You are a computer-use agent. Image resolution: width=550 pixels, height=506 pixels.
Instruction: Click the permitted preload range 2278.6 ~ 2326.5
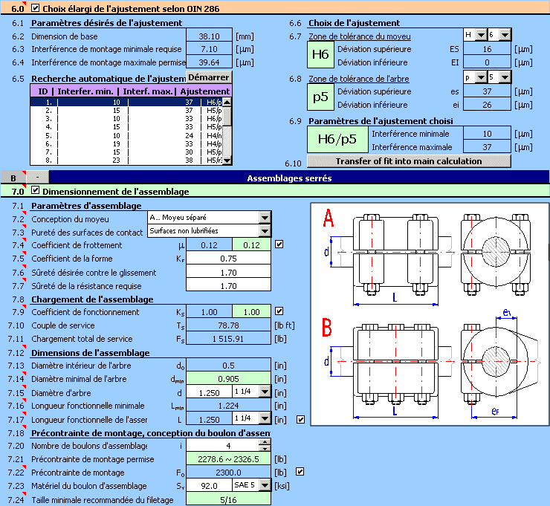pyautogui.click(x=228, y=459)
